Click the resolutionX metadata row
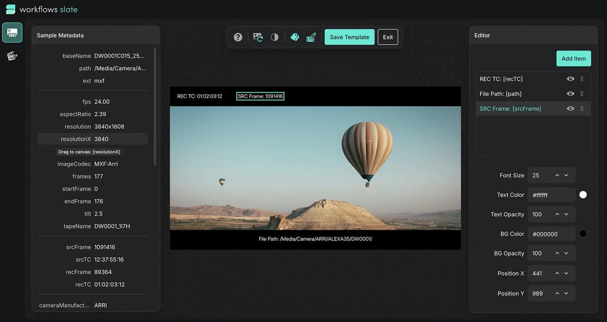Viewport: 607px width, 322px height. tap(93, 139)
